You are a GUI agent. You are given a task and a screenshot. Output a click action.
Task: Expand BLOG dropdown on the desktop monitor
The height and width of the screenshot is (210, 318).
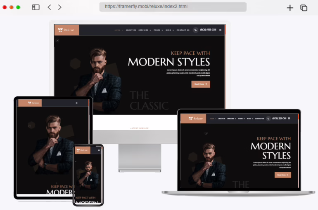tap(170, 30)
